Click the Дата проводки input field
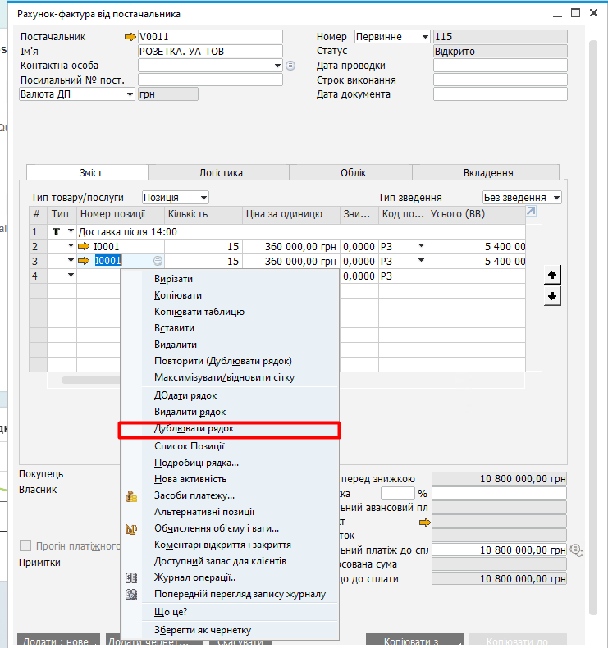The image size is (608, 648). [500, 66]
